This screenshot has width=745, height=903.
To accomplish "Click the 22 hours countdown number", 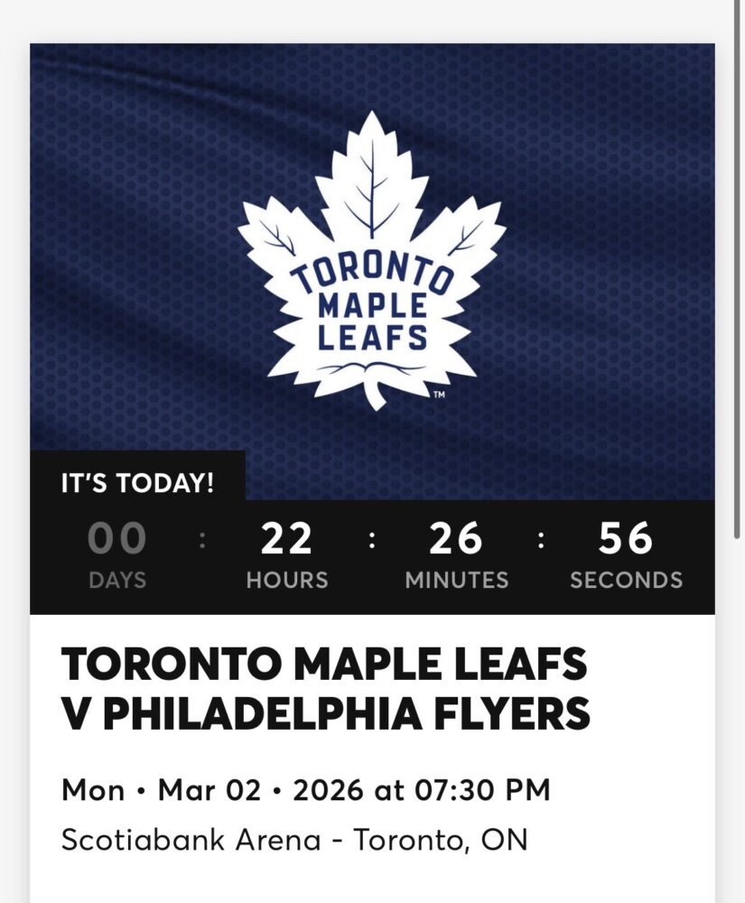I will 287,540.
